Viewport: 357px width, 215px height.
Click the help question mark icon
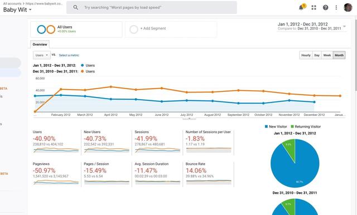(x=325, y=7)
